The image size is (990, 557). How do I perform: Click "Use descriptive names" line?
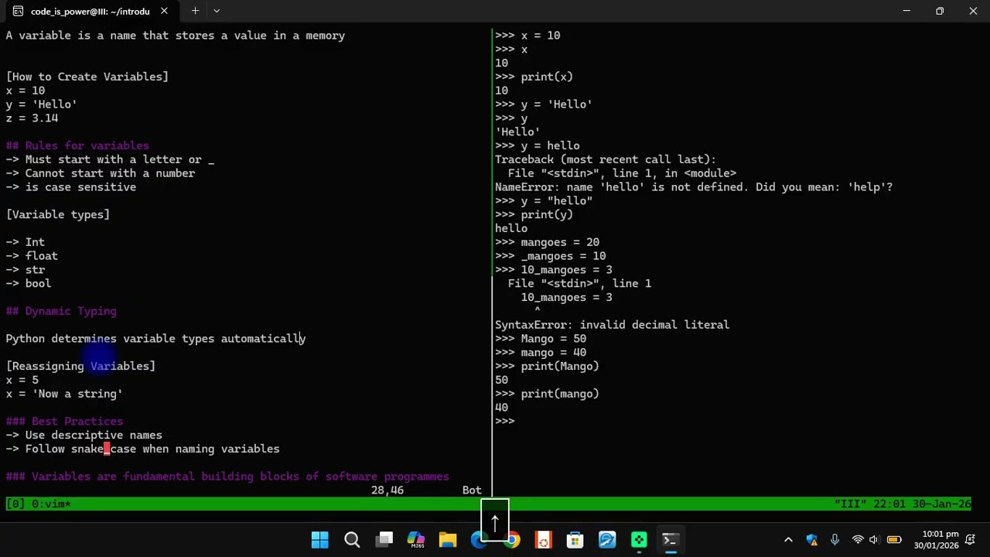84,435
